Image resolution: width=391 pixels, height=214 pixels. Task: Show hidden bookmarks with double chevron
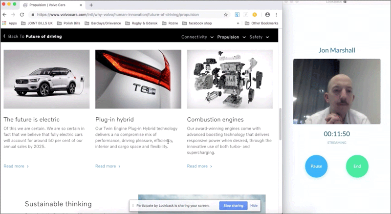click(238, 23)
